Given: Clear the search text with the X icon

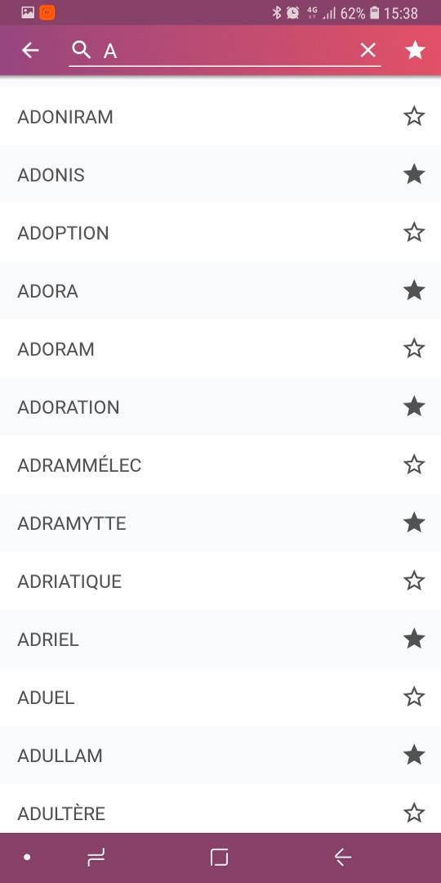Looking at the screenshot, I should click(367, 51).
